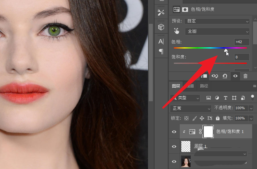Reset adjustment to defaults icon
The height and width of the screenshot is (169, 257).
tap(225, 76)
